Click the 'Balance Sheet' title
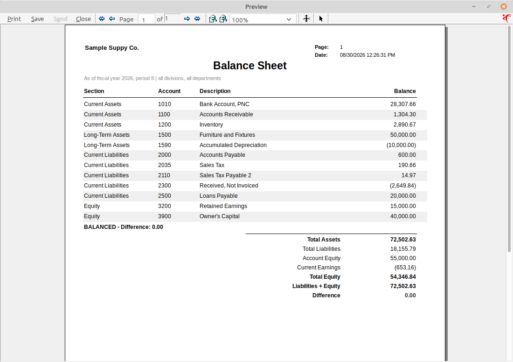Image resolution: width=513 pixels, height=362 pixels. coord(250,66)
